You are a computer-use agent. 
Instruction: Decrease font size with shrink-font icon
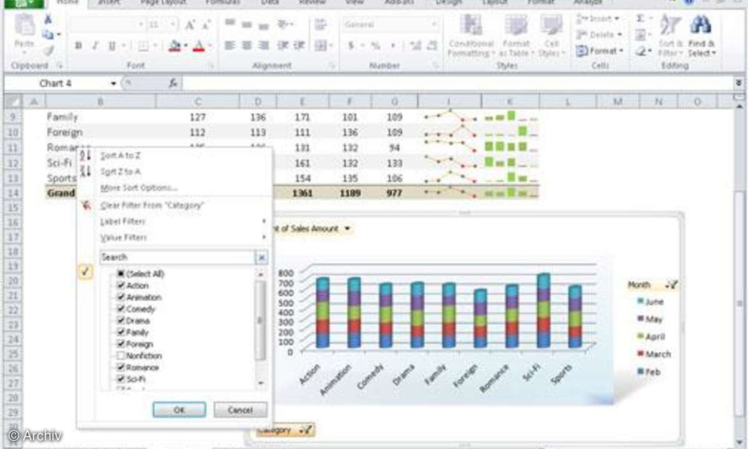[x=206, y=24]
